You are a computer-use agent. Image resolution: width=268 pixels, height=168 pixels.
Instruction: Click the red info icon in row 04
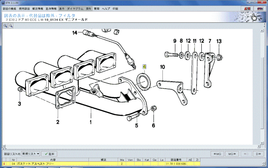tap(4, 164)
